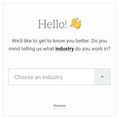Expand the industry combo box list
This screenshot has width=119, height=119.
click(x=102, y=77)
